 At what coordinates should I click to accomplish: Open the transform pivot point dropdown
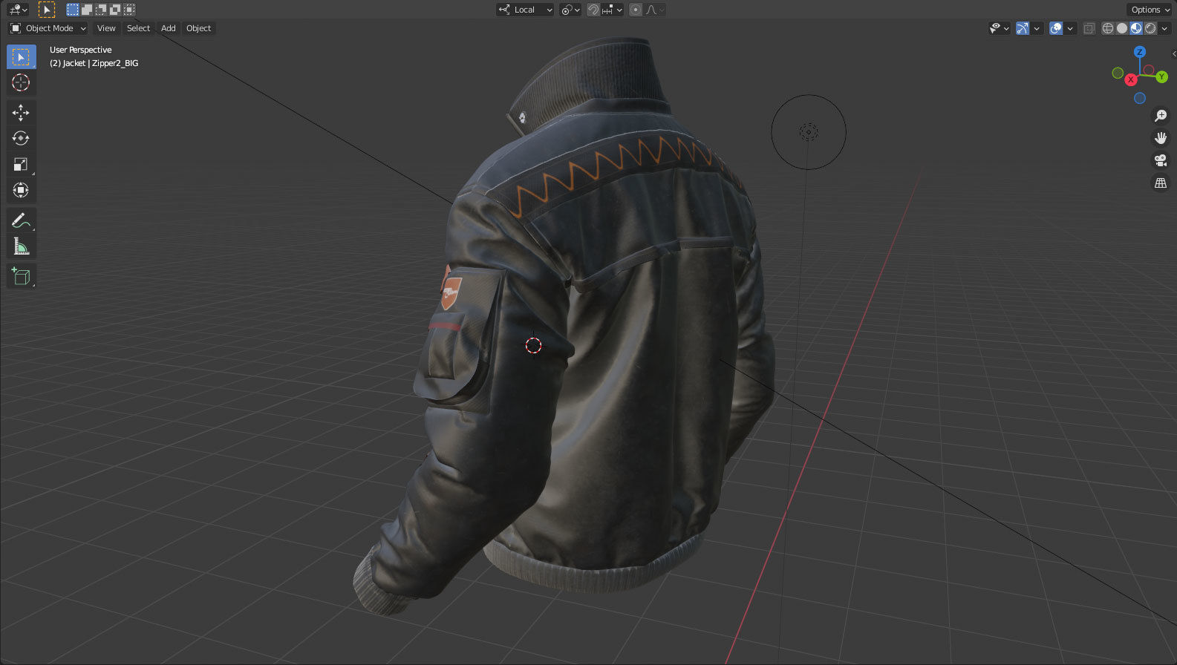point(570,10)
